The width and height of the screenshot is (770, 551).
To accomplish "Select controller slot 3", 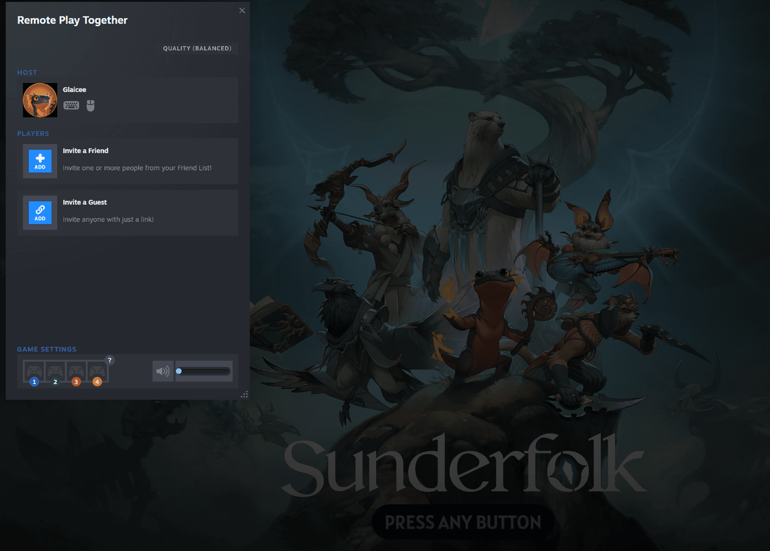I will (76, 372).
